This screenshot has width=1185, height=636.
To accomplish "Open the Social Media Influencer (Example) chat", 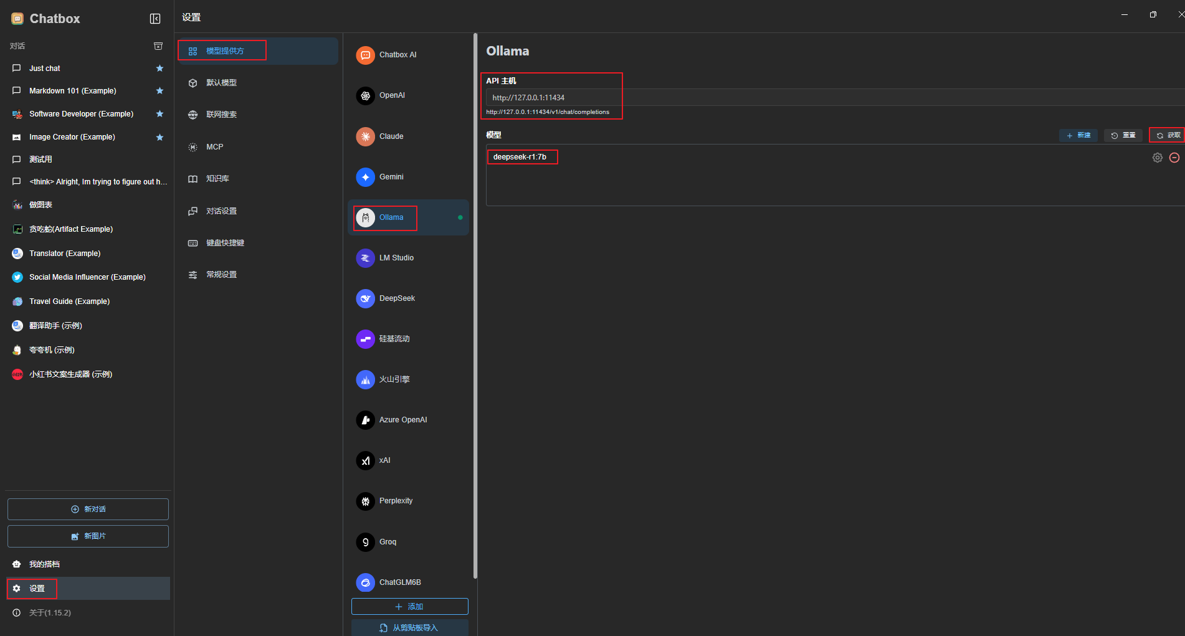I will [x=88, y=277].
